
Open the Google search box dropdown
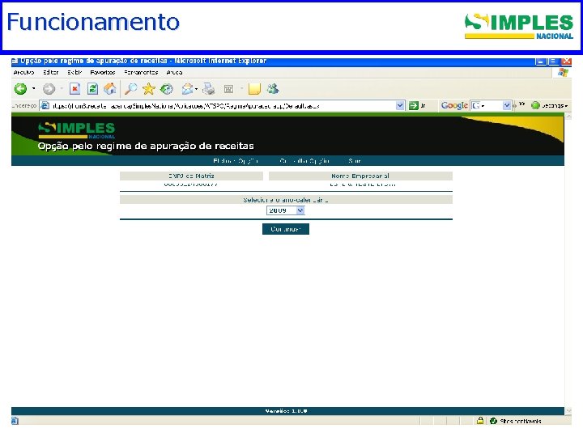coord(506,105)
